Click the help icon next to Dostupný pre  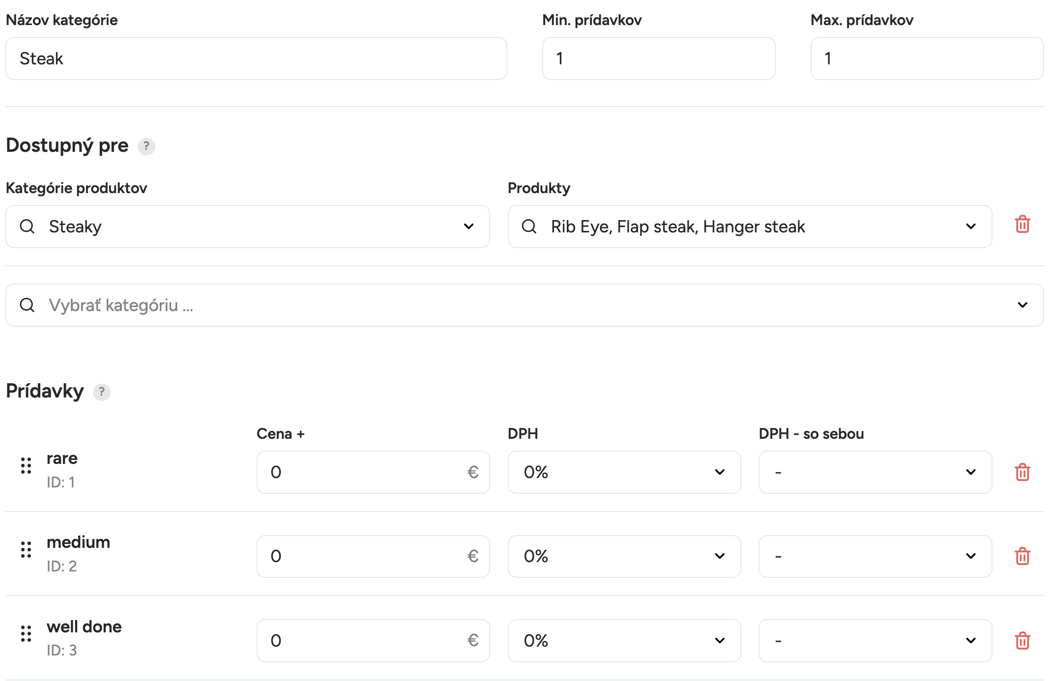[x=146, y=146]
